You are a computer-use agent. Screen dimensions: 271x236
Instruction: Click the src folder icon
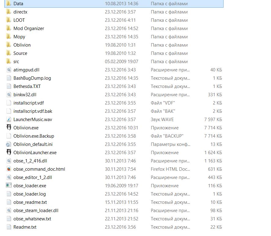tap(8, 61)
